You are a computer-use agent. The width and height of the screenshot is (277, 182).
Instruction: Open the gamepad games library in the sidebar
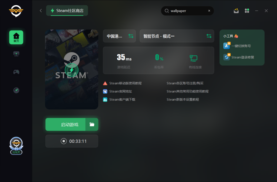pyautogui.click(x=16, y=72)
